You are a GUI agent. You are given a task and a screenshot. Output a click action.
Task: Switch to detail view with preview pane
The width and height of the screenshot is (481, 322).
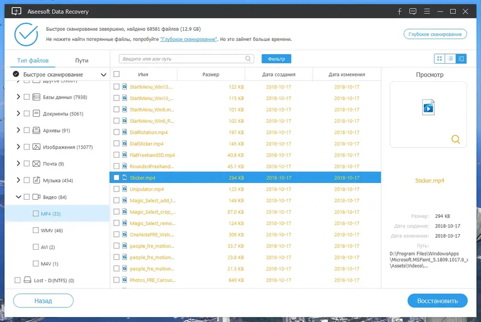461,58
